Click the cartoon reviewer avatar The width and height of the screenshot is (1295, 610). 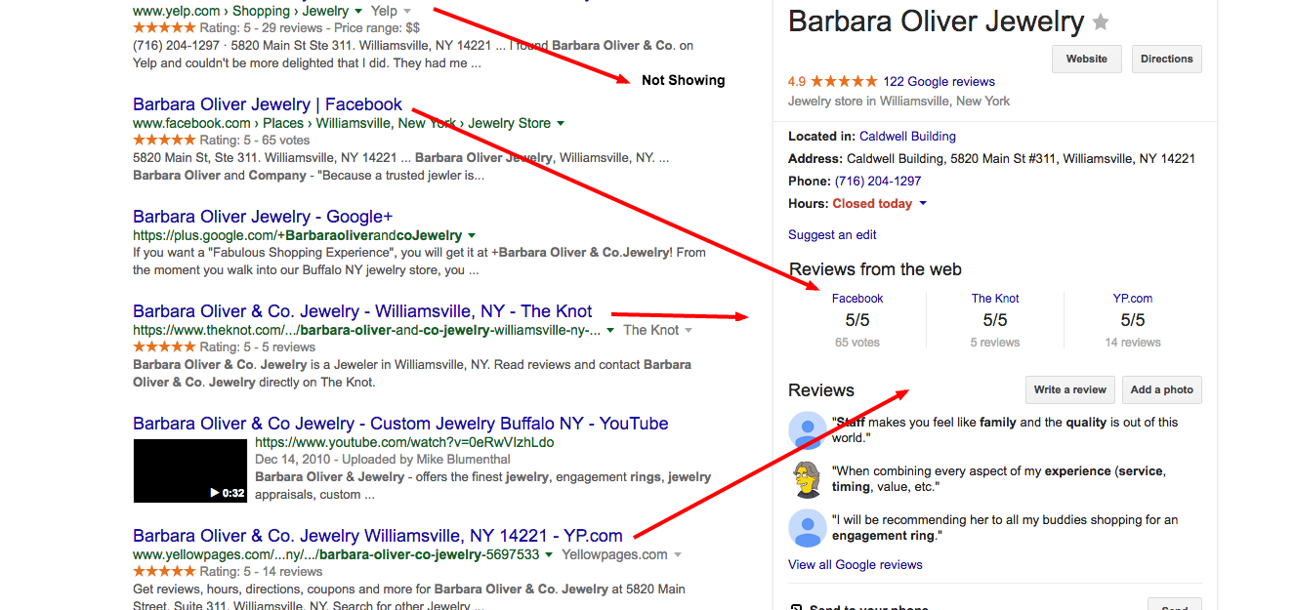808,479
